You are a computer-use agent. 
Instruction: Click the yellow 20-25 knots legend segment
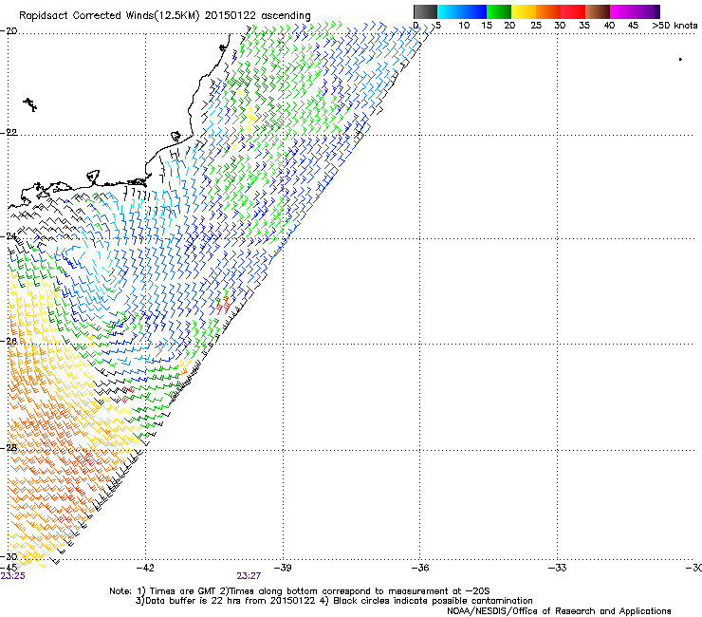(524, 11)
